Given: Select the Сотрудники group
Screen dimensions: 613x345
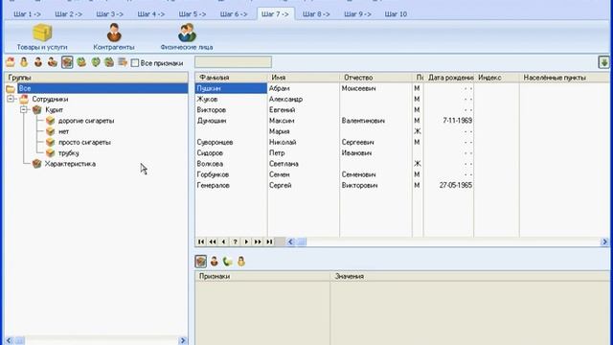Looking at the screenshot, I should 50,100.
